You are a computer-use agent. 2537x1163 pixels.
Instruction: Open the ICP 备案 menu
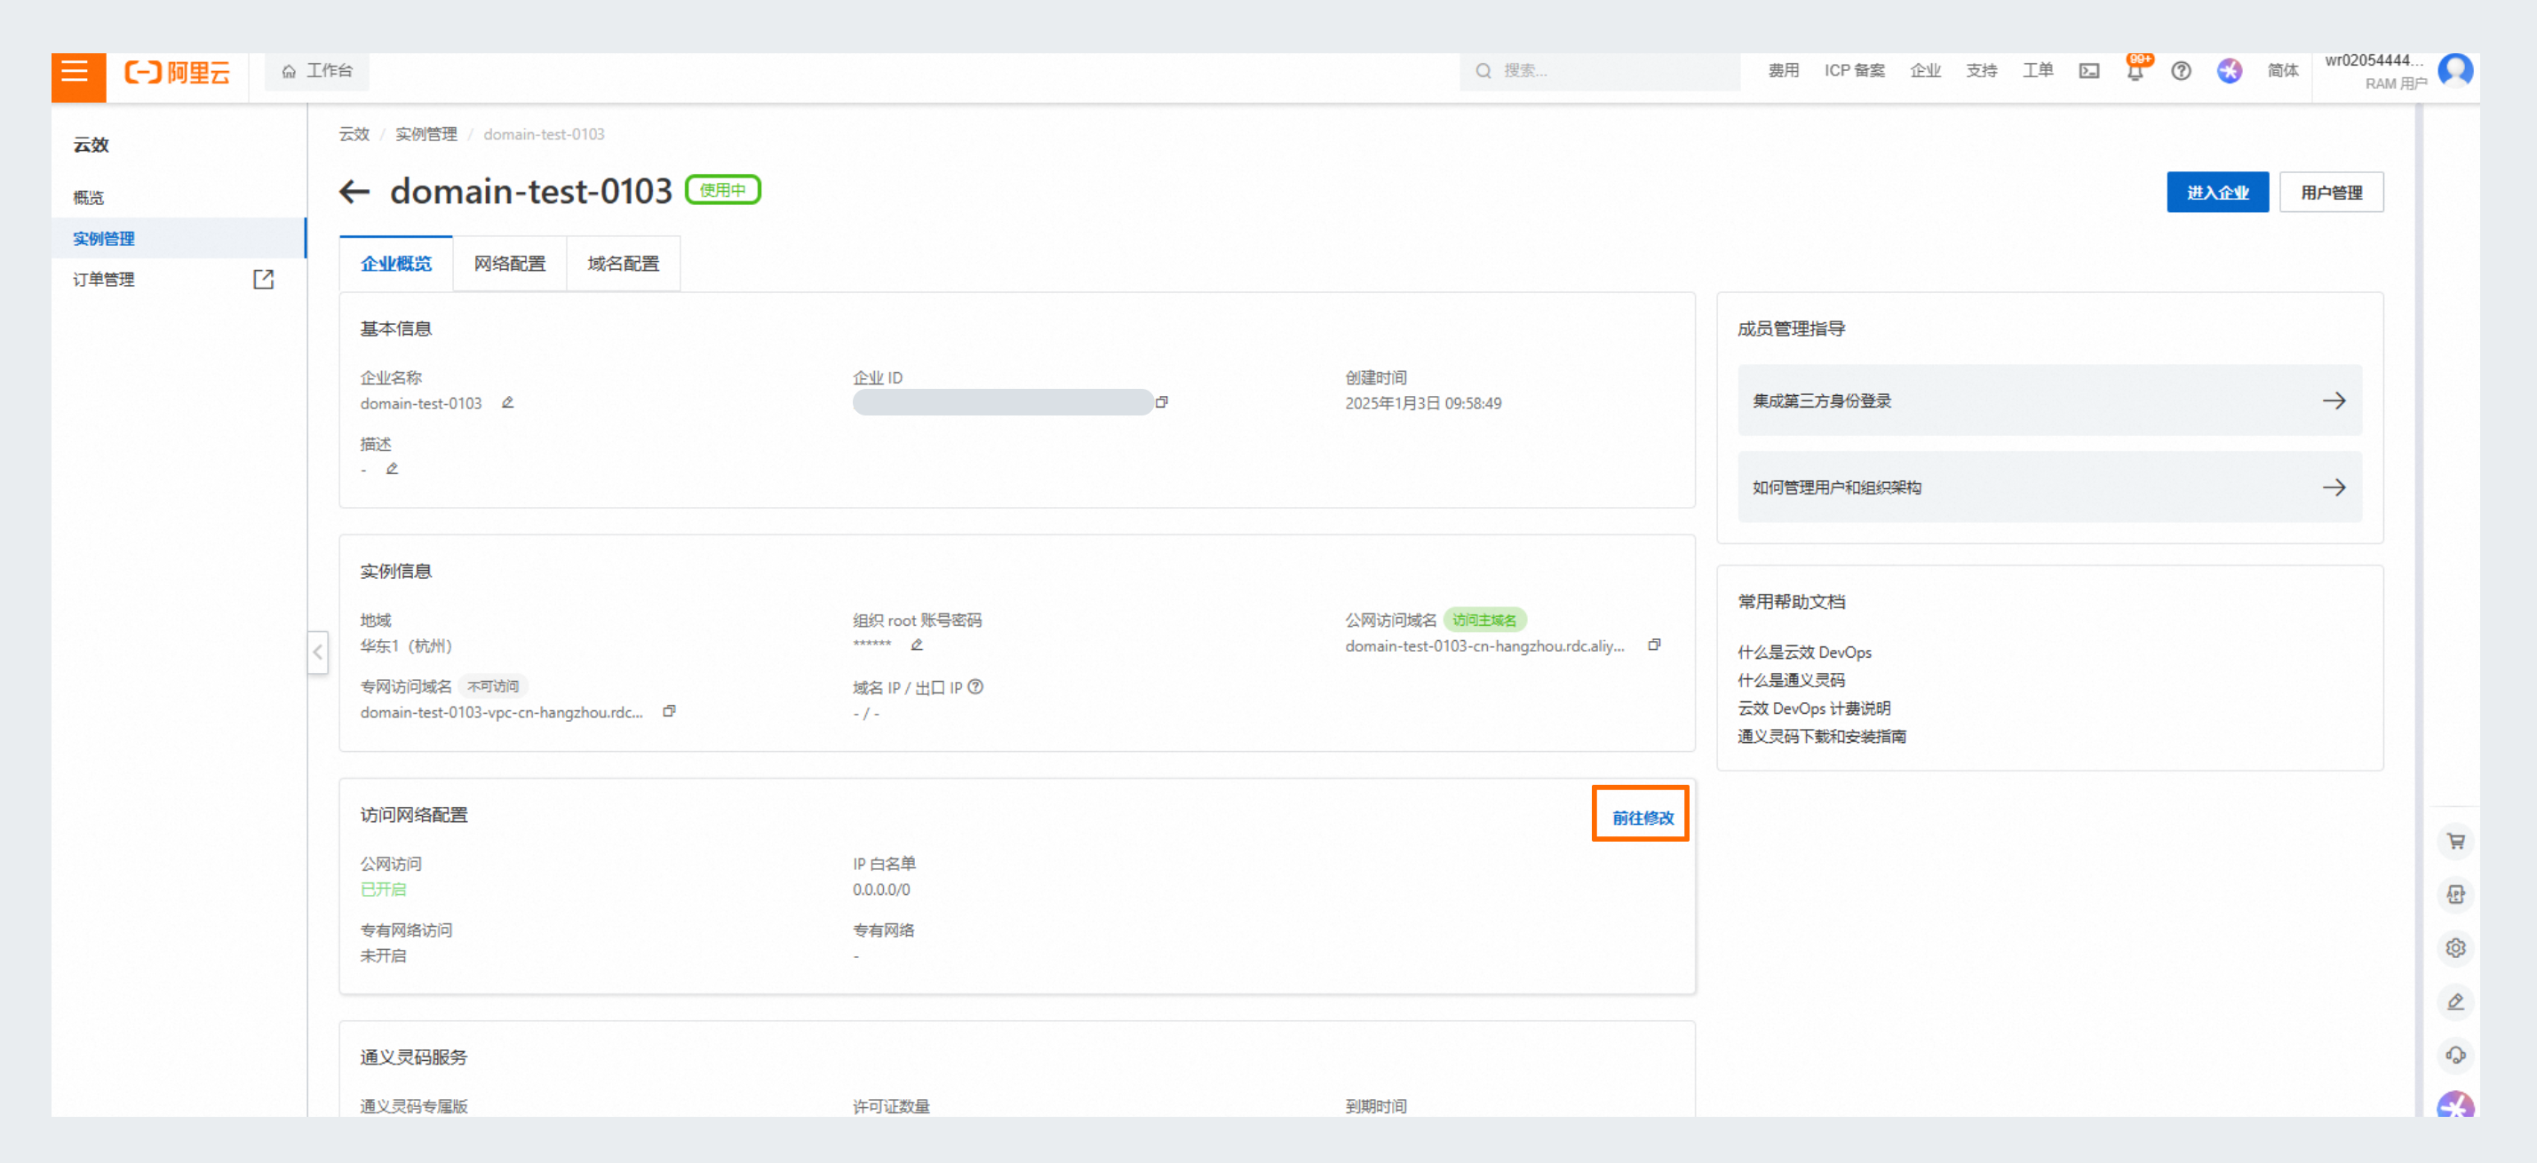1854,71
